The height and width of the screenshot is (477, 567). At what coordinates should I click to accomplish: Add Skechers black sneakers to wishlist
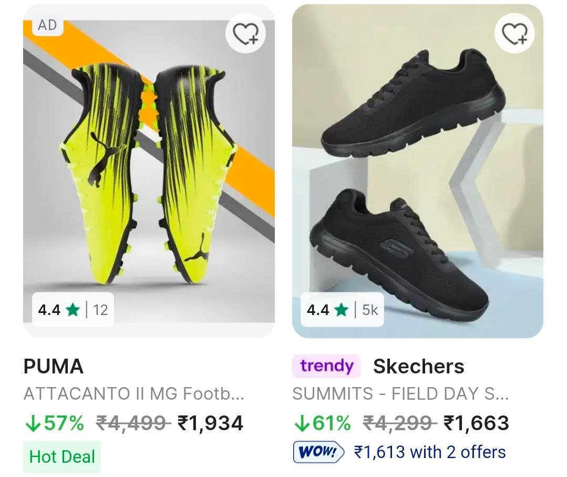[514, 34]
